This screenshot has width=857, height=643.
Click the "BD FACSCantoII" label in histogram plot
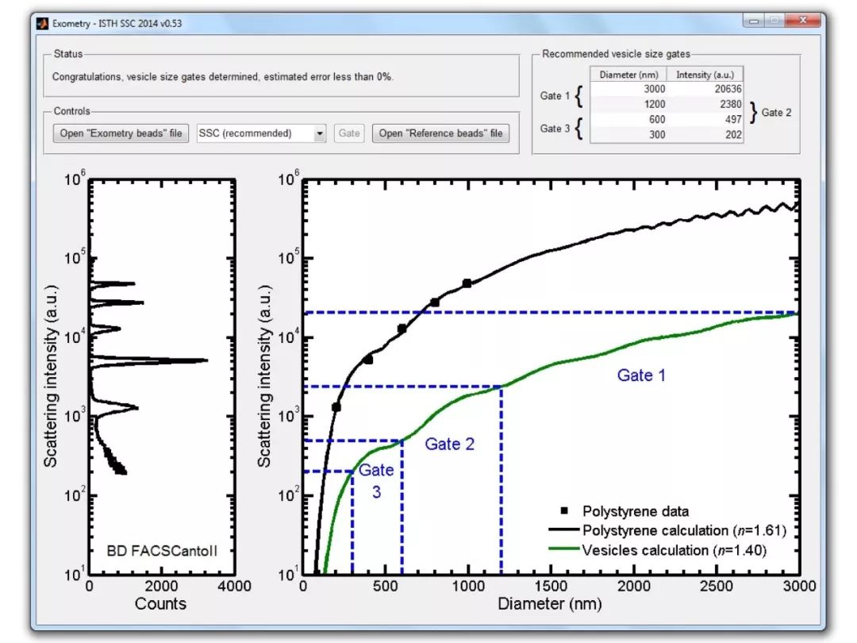(162, 551)
